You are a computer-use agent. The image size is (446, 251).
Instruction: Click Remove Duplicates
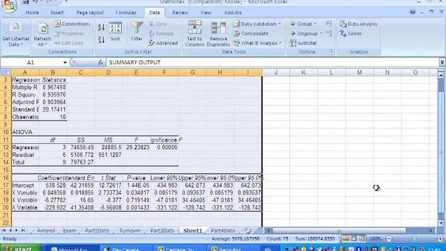[x=218, y=33]
